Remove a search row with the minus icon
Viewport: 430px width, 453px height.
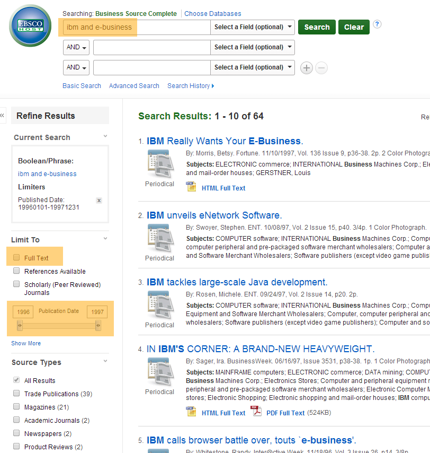[x=321, y=68]
